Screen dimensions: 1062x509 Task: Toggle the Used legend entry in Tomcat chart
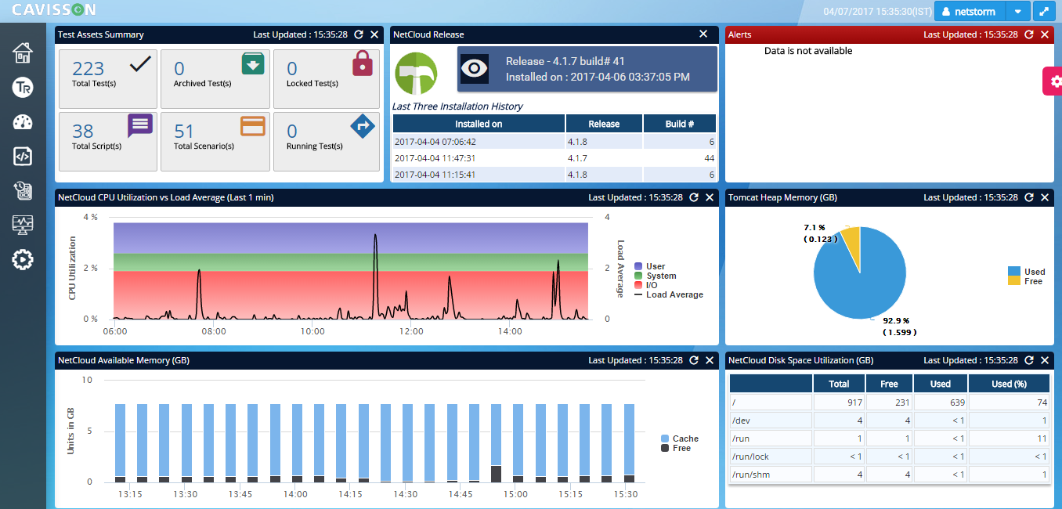coord(1027,272)
